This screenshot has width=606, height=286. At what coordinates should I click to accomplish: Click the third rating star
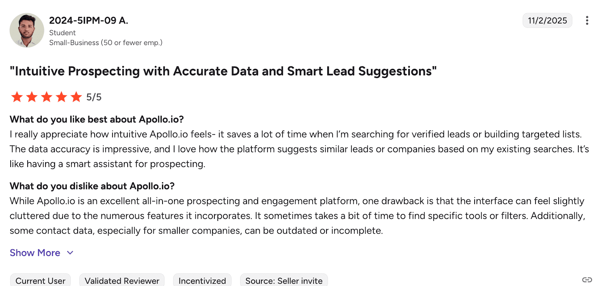coord(47,97)
